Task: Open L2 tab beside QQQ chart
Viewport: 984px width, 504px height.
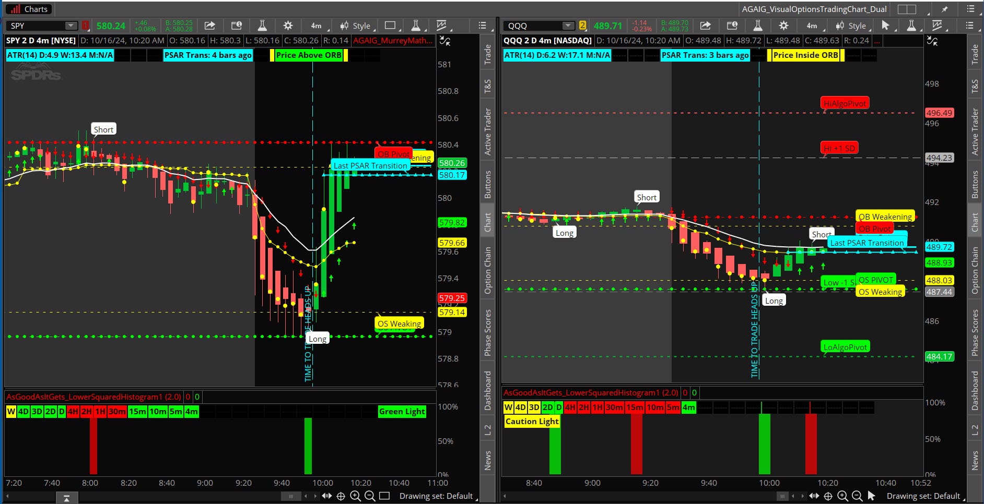Action: point(975,430)
